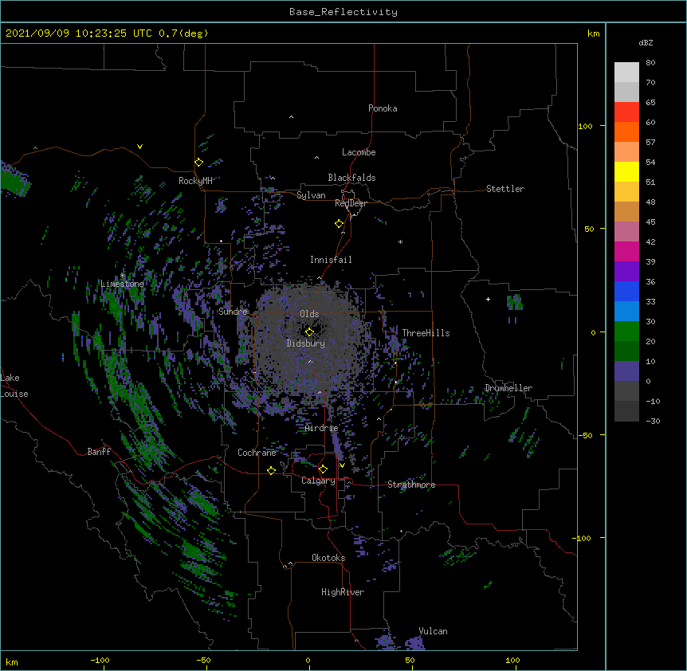Click the Banff label on map

99,452
